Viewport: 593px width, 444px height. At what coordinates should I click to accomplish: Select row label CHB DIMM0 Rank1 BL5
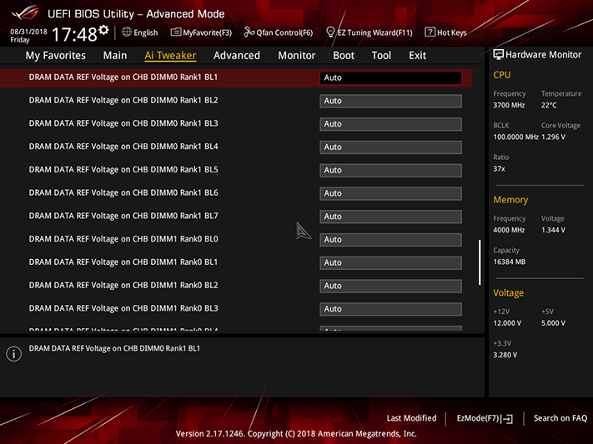pyautogui.click(x=123, y=170)
